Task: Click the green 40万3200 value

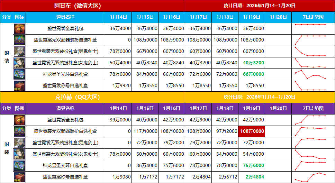Action: [x=253, y=63]
